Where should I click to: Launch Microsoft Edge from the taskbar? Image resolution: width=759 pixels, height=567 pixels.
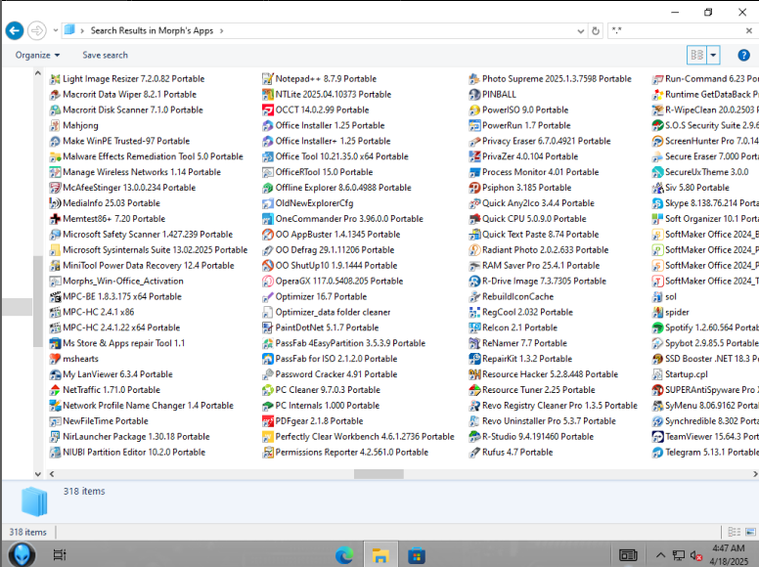click(344, 555)
